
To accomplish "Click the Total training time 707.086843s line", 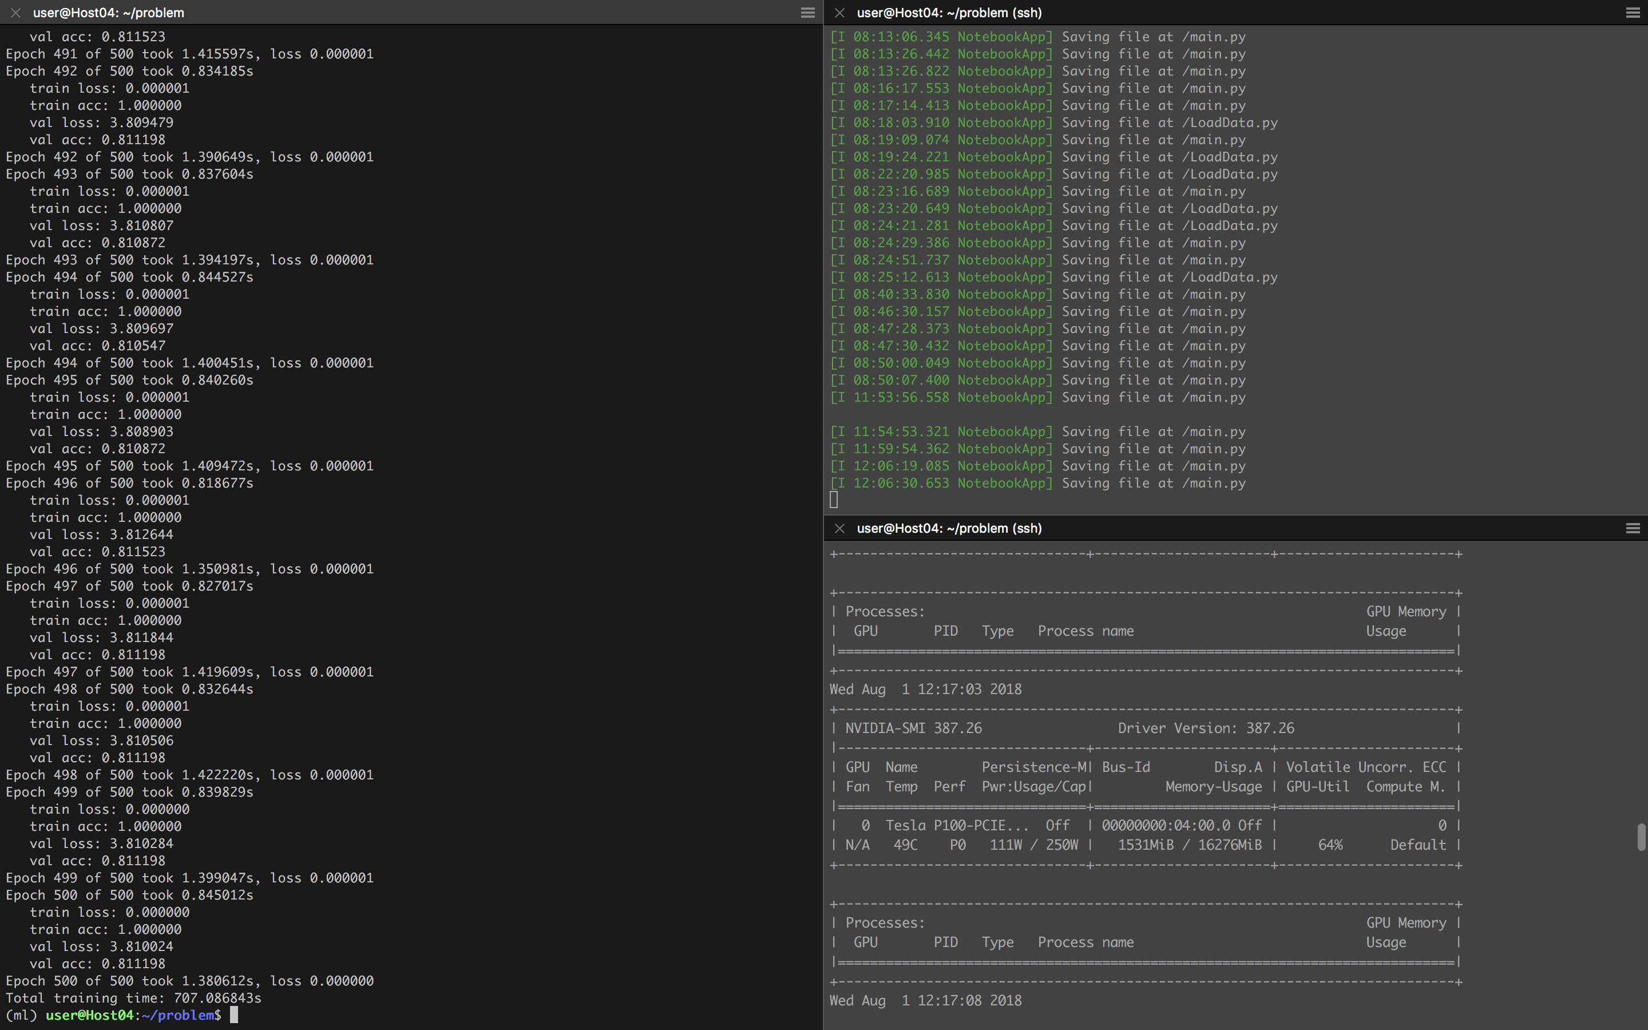I will coord(133,998).
